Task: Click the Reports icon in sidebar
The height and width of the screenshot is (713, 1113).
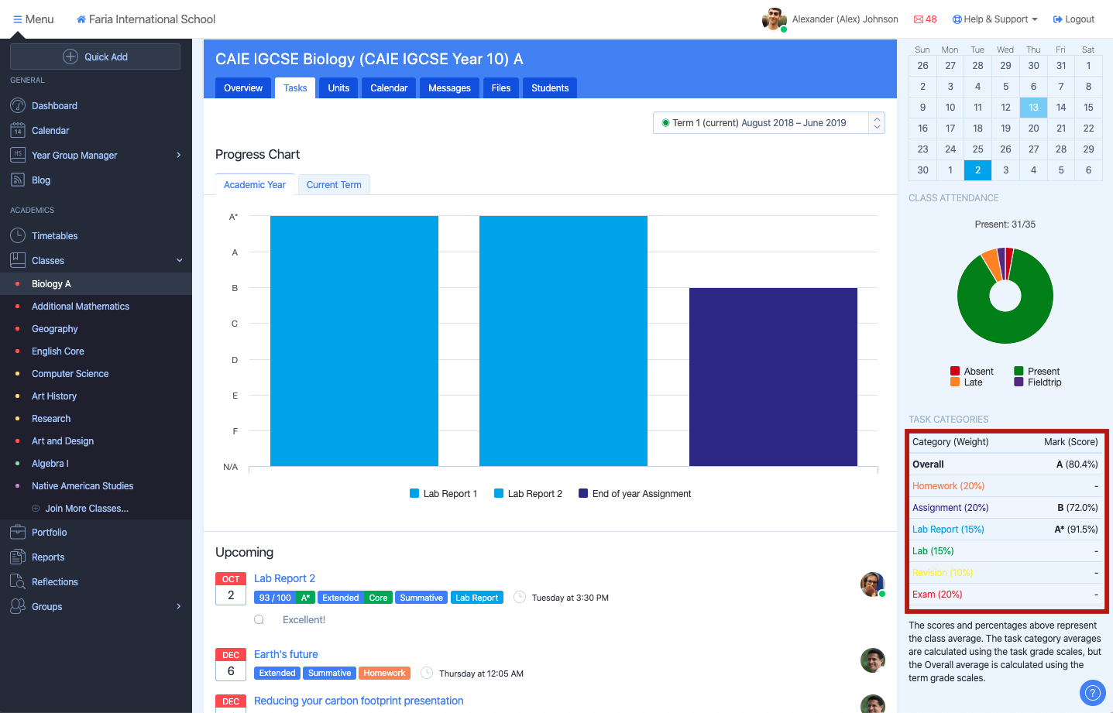Action: pos(18,557)
